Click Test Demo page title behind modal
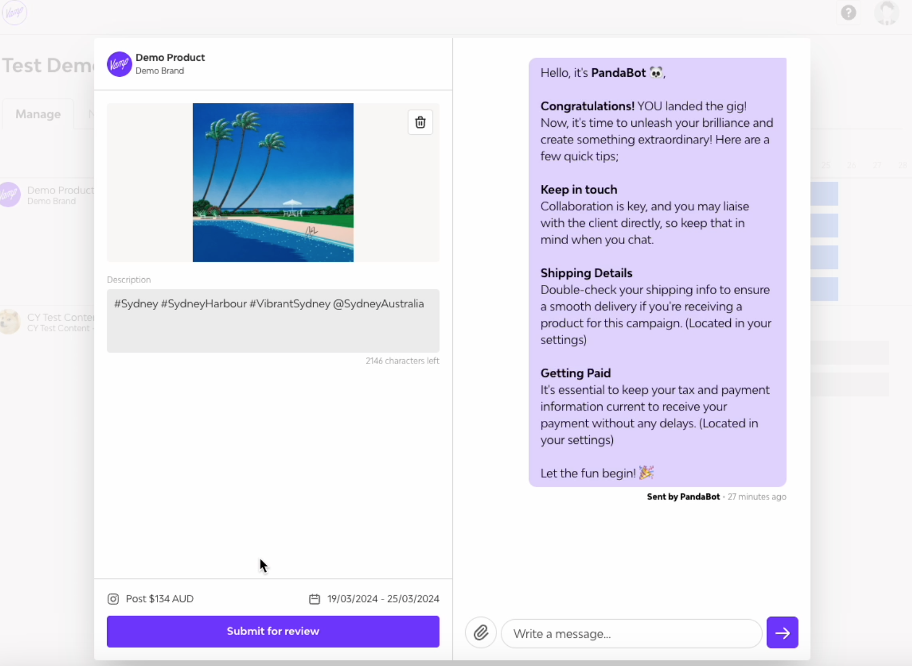Screen dimensions: 912x666 (48, 66)
